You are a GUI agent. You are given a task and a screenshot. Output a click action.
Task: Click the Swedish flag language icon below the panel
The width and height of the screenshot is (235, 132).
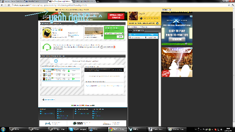pos(72,105)
